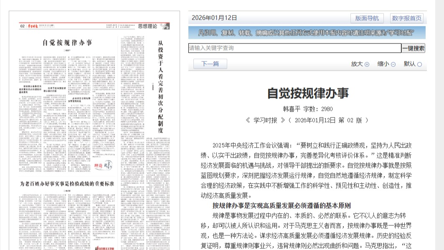Screen dimensions: 444x250
Task: Click the 下一篇 next article button
Action: (210, 64)
